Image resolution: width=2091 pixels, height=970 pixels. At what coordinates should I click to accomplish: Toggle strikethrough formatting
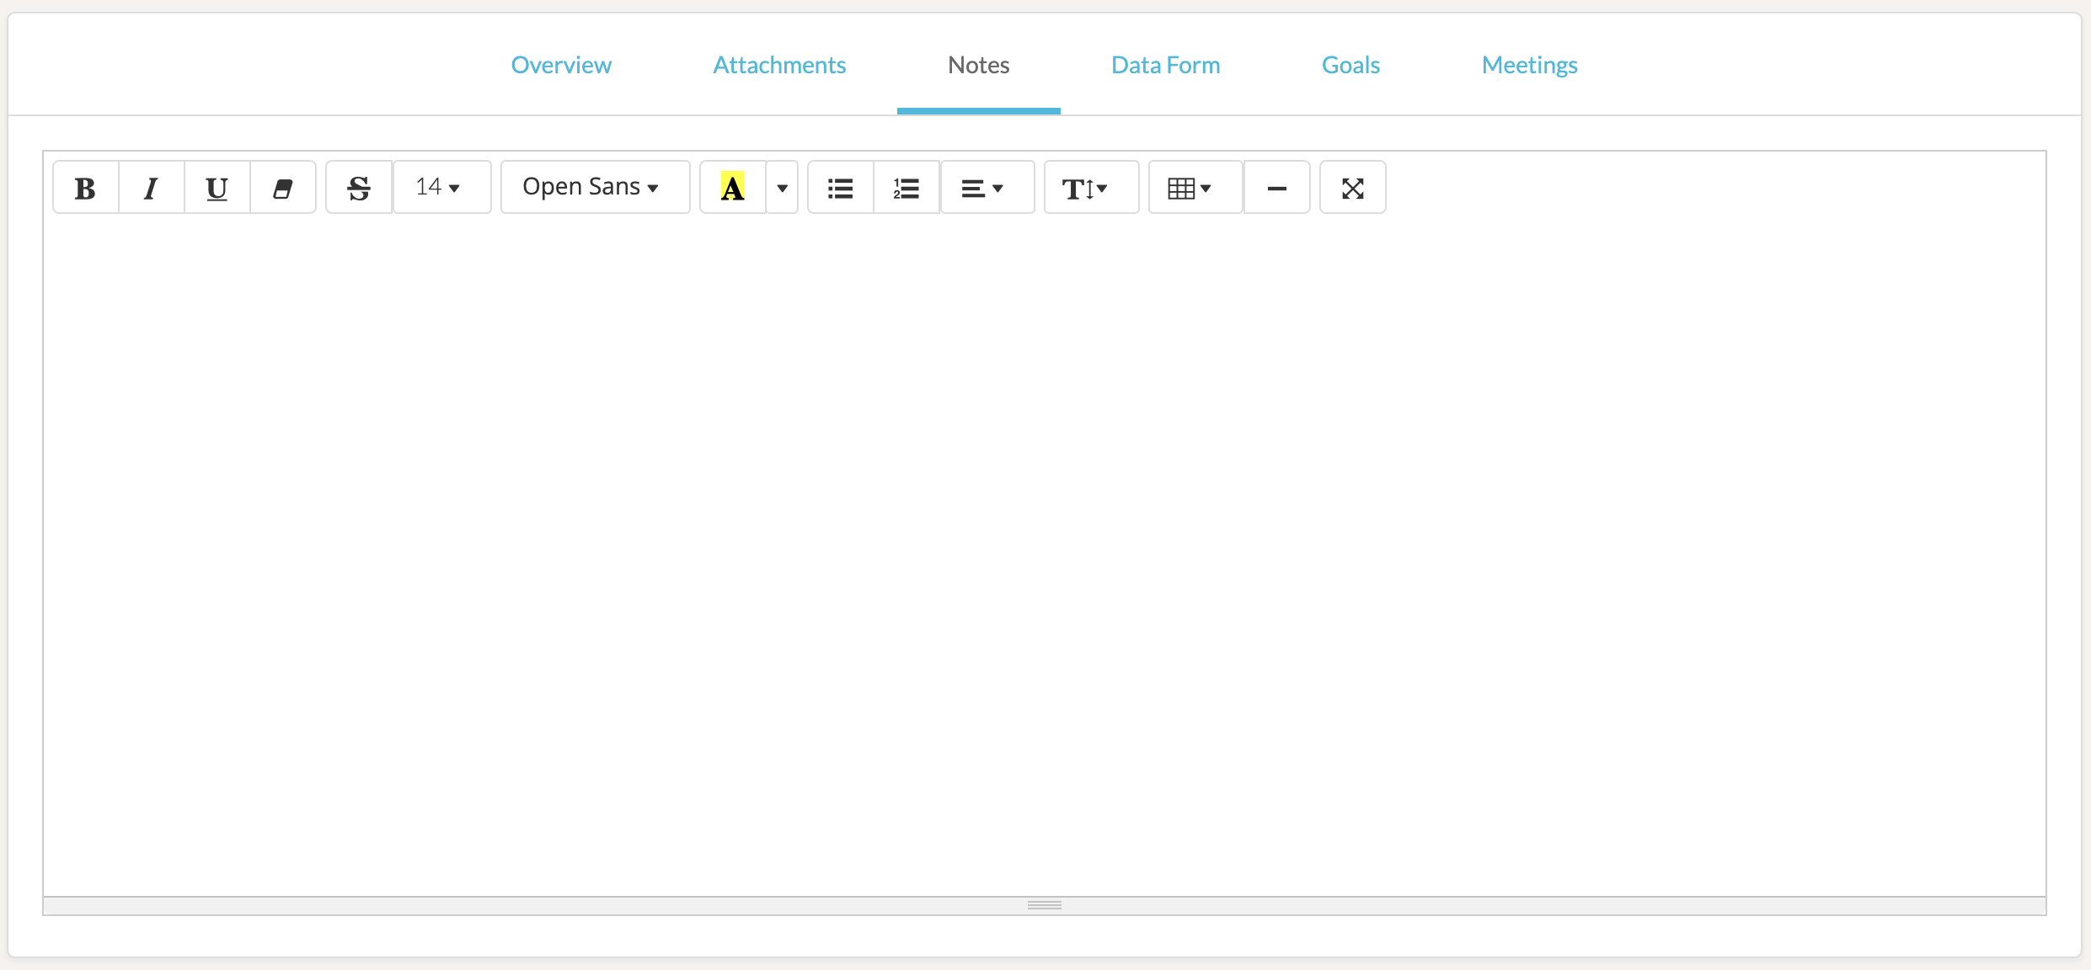pos(359,188)
